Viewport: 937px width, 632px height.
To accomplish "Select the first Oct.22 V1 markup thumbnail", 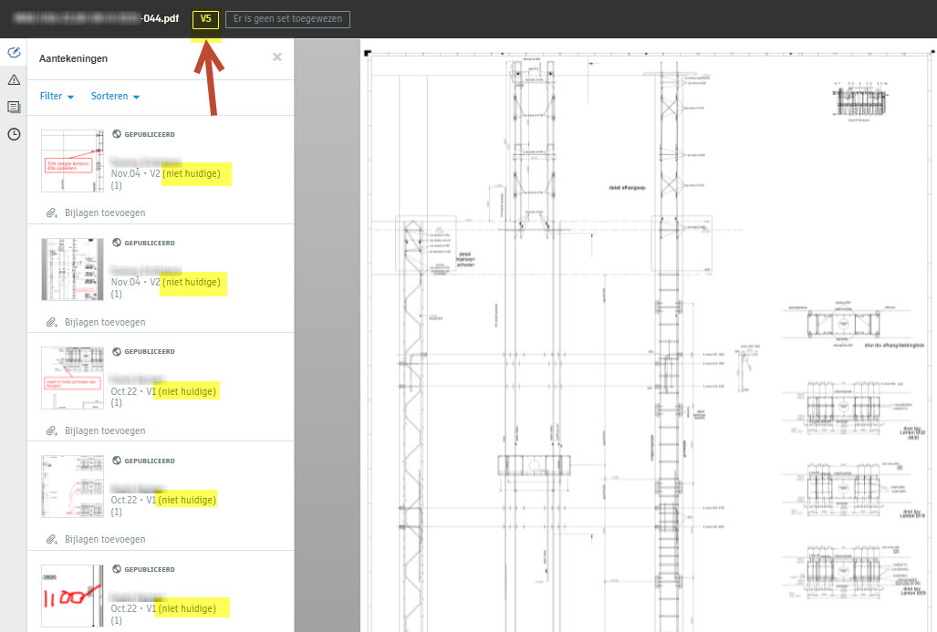I will click(72, 378).
